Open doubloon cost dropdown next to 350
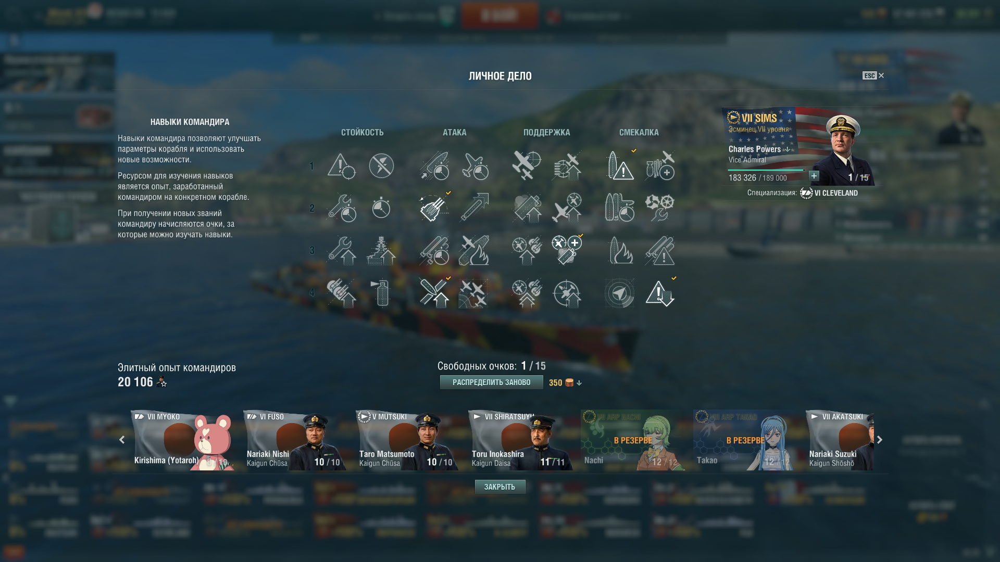Screen dimensions: 1000x562 579,383
